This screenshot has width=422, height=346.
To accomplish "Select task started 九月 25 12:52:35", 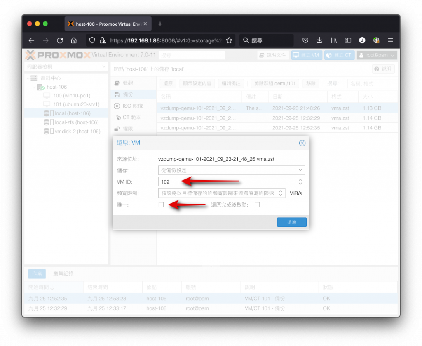I will pyautogui.click(x=211, y=298).
